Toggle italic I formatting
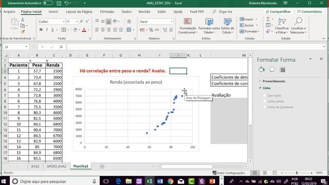The image size is (329, 185). 47,30
